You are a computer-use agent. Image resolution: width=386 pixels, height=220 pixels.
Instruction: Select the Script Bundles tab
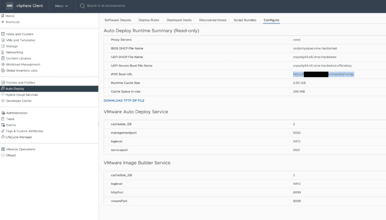pos(245,20)
